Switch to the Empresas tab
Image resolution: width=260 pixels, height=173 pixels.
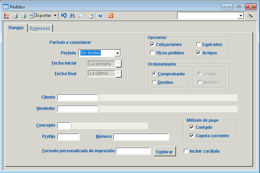(x=40, y=28)
